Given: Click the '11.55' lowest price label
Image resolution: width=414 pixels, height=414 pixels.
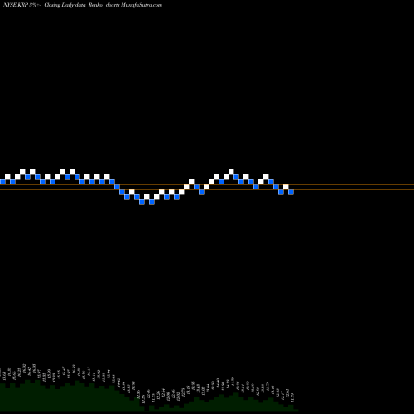Looking at the screenshot, I should (143, 400).
